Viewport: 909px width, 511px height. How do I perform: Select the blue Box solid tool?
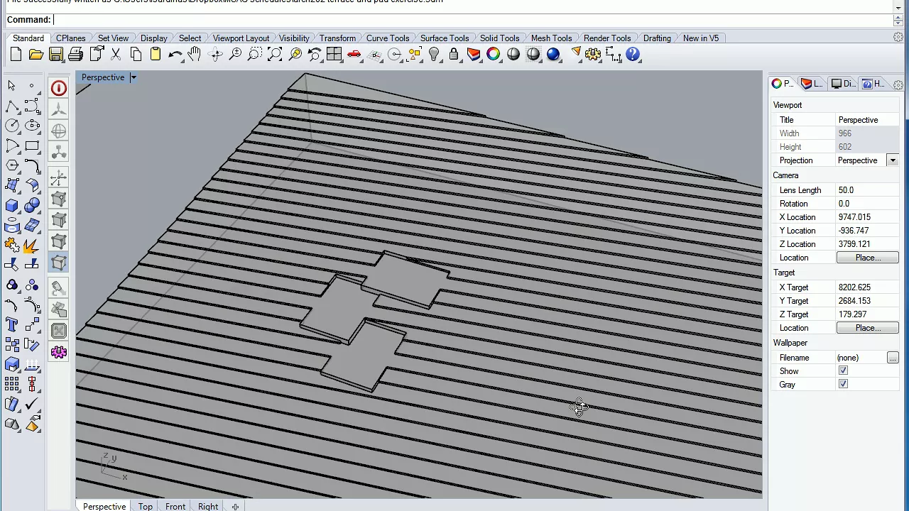(12, 206)
